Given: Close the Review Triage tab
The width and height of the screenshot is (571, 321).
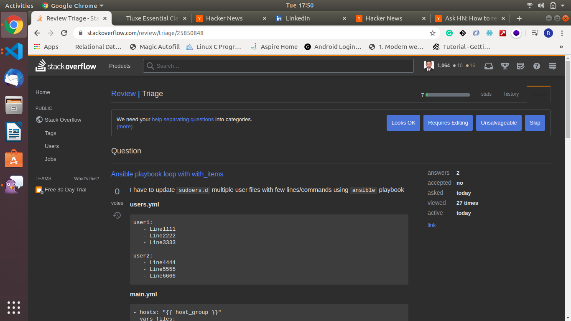Looking at the screenshot, I should pos(105,18).
